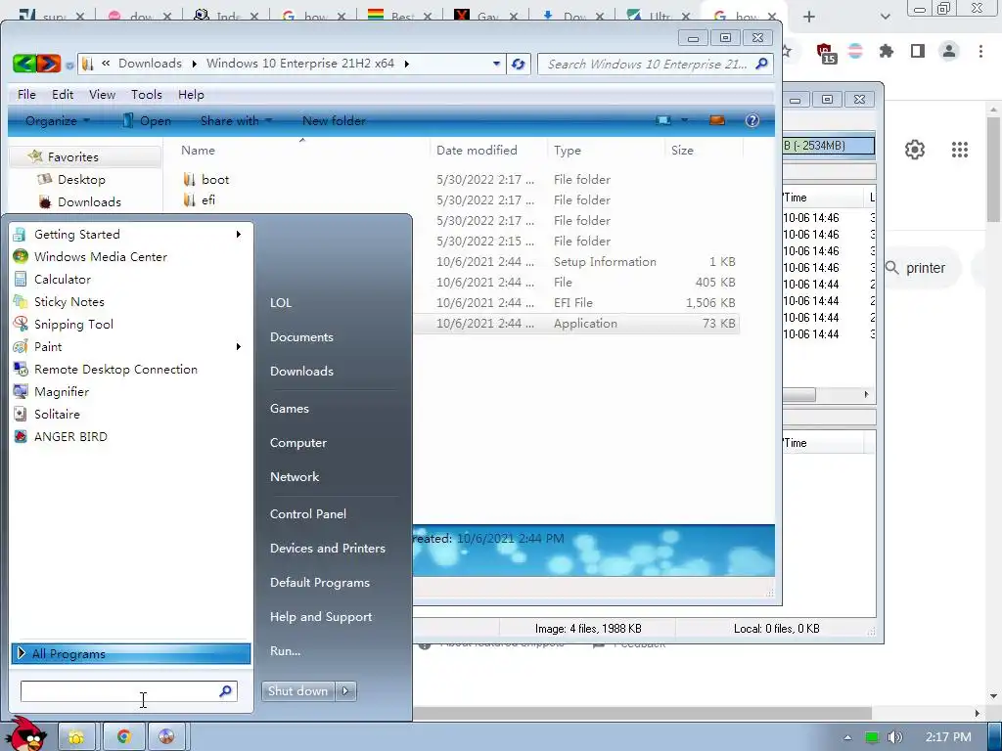The image size is (1002, 751).
Task: Open Google settings gear icon
Action: 915,150
